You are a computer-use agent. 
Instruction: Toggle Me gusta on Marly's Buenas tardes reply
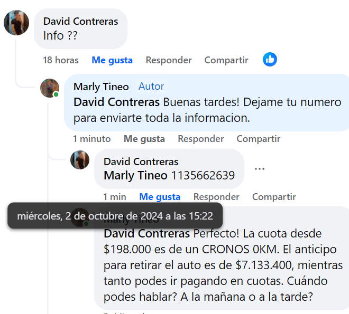tap(144, 139)
